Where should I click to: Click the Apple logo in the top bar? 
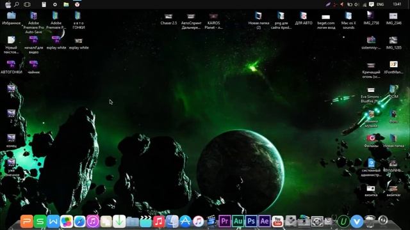(x=8, y=4)
